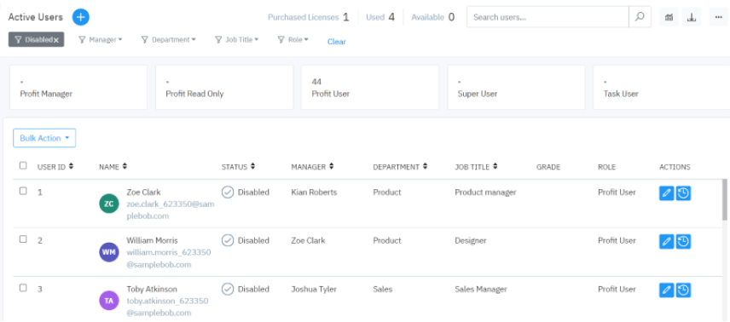Viewport: 730px width, 322px height.
Task: Click William Morris's Disabled status check icon
Action: click(x=228, y=240)
